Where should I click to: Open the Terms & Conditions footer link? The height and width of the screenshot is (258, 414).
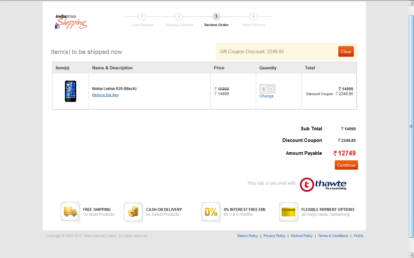coord(333,236)
